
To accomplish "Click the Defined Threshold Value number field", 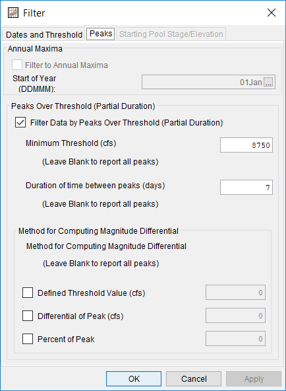I will pos(235,292).
